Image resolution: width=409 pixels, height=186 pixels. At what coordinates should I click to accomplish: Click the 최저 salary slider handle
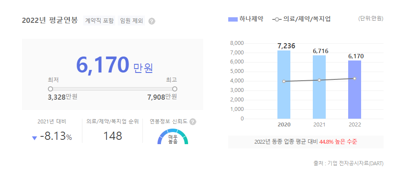tap(50, 89)
